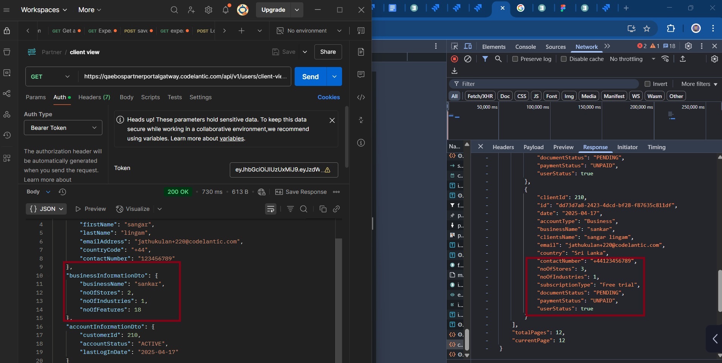
Task: Click the Share button
Action: coord(328,52)
